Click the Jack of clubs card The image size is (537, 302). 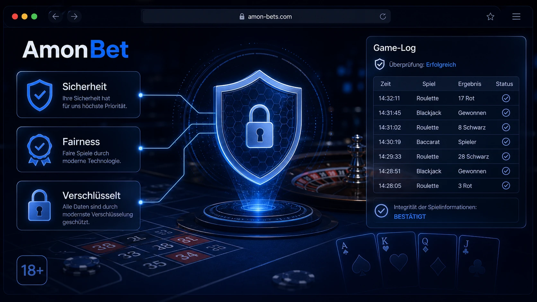[x=478, y=263]
